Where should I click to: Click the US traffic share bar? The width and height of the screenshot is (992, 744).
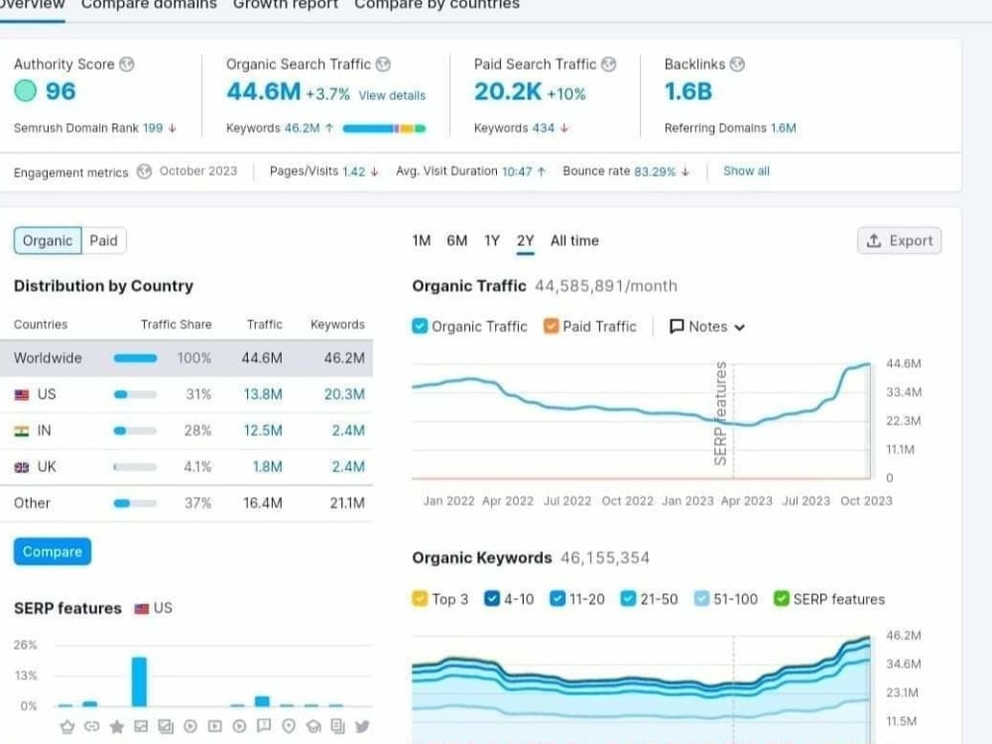click(135, 395)
